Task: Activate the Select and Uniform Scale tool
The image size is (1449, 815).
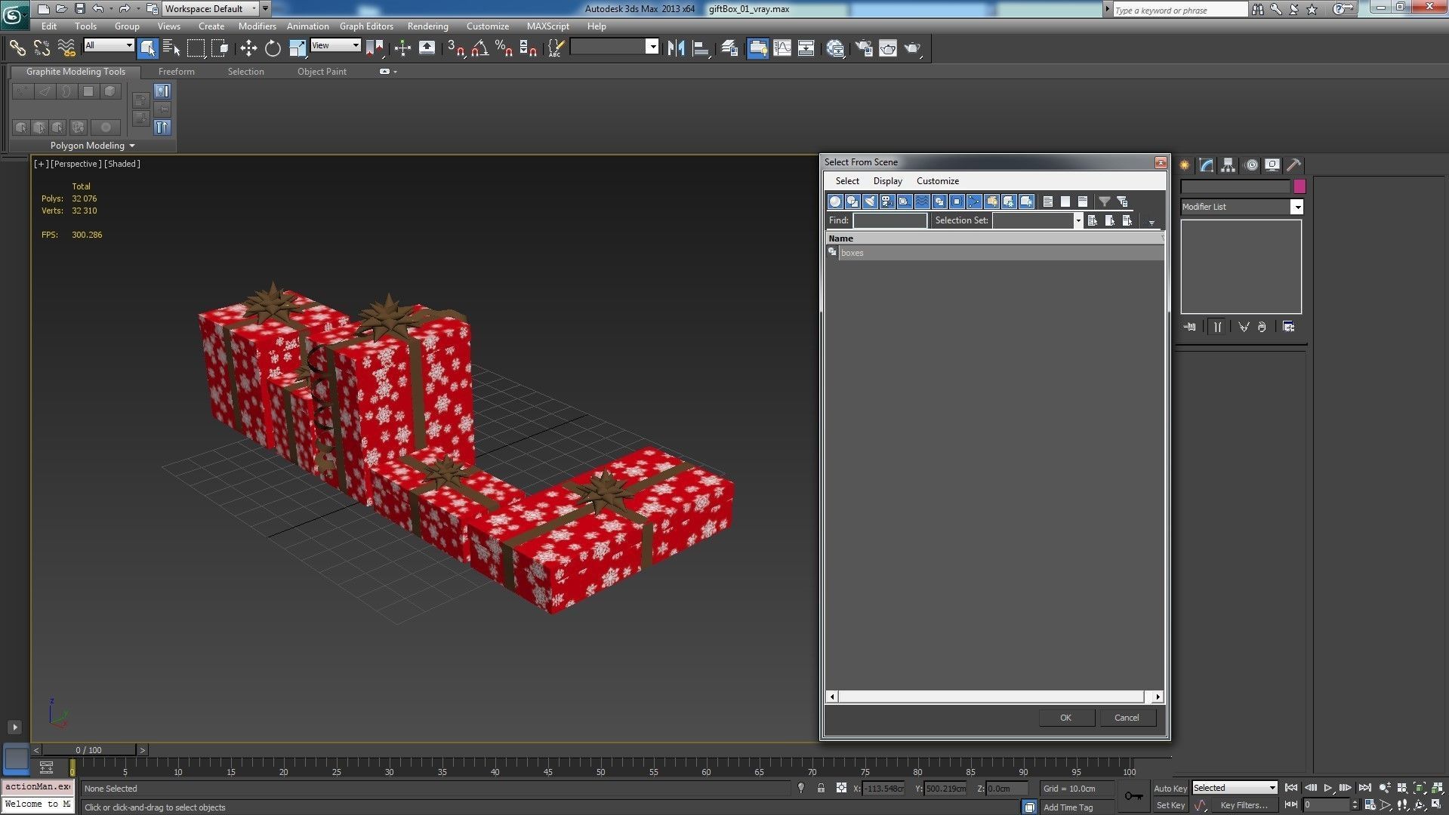Action: pyautogui.click(x=298, y=48)
